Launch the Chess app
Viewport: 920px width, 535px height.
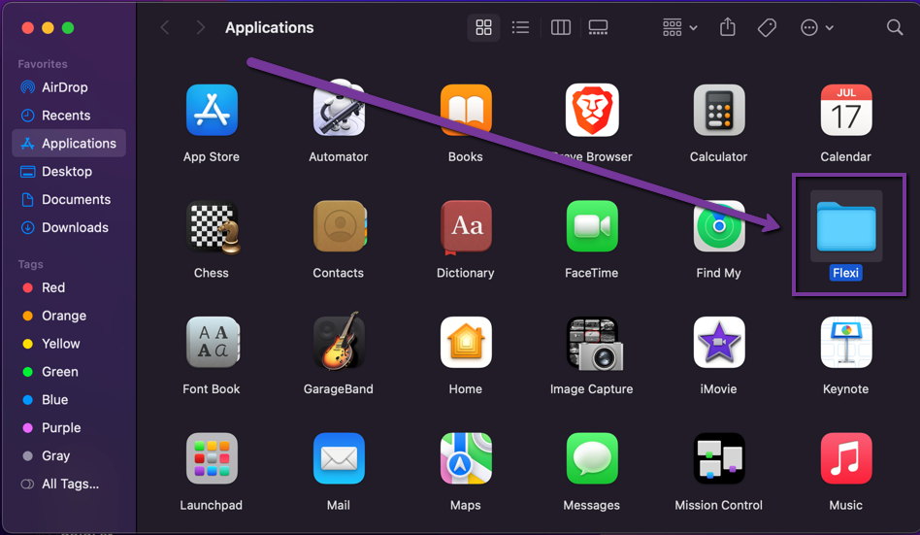point(212,227)
